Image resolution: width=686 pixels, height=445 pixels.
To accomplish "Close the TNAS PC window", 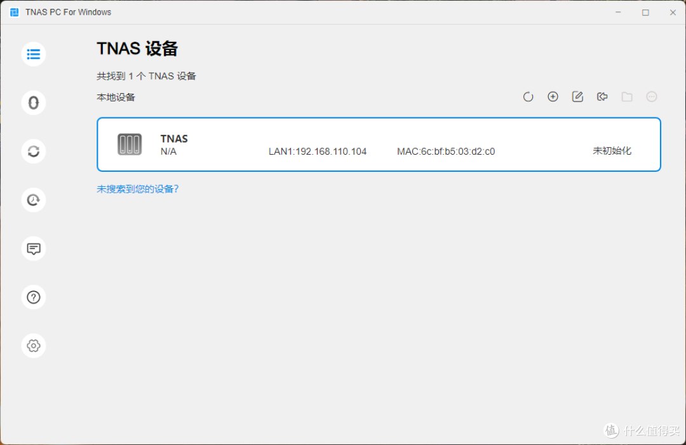I will 673,12.
